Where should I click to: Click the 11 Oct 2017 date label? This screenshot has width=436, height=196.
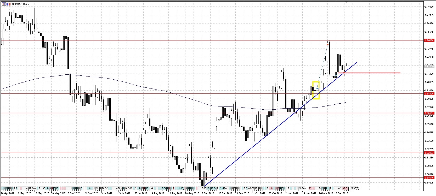(258, 193)
